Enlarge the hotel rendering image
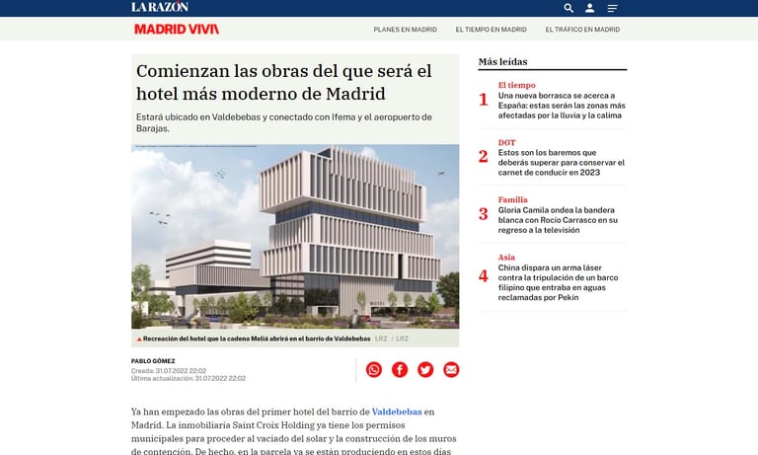Image resolution: width=758 pixels, height=455 pixels. point(295,237)
